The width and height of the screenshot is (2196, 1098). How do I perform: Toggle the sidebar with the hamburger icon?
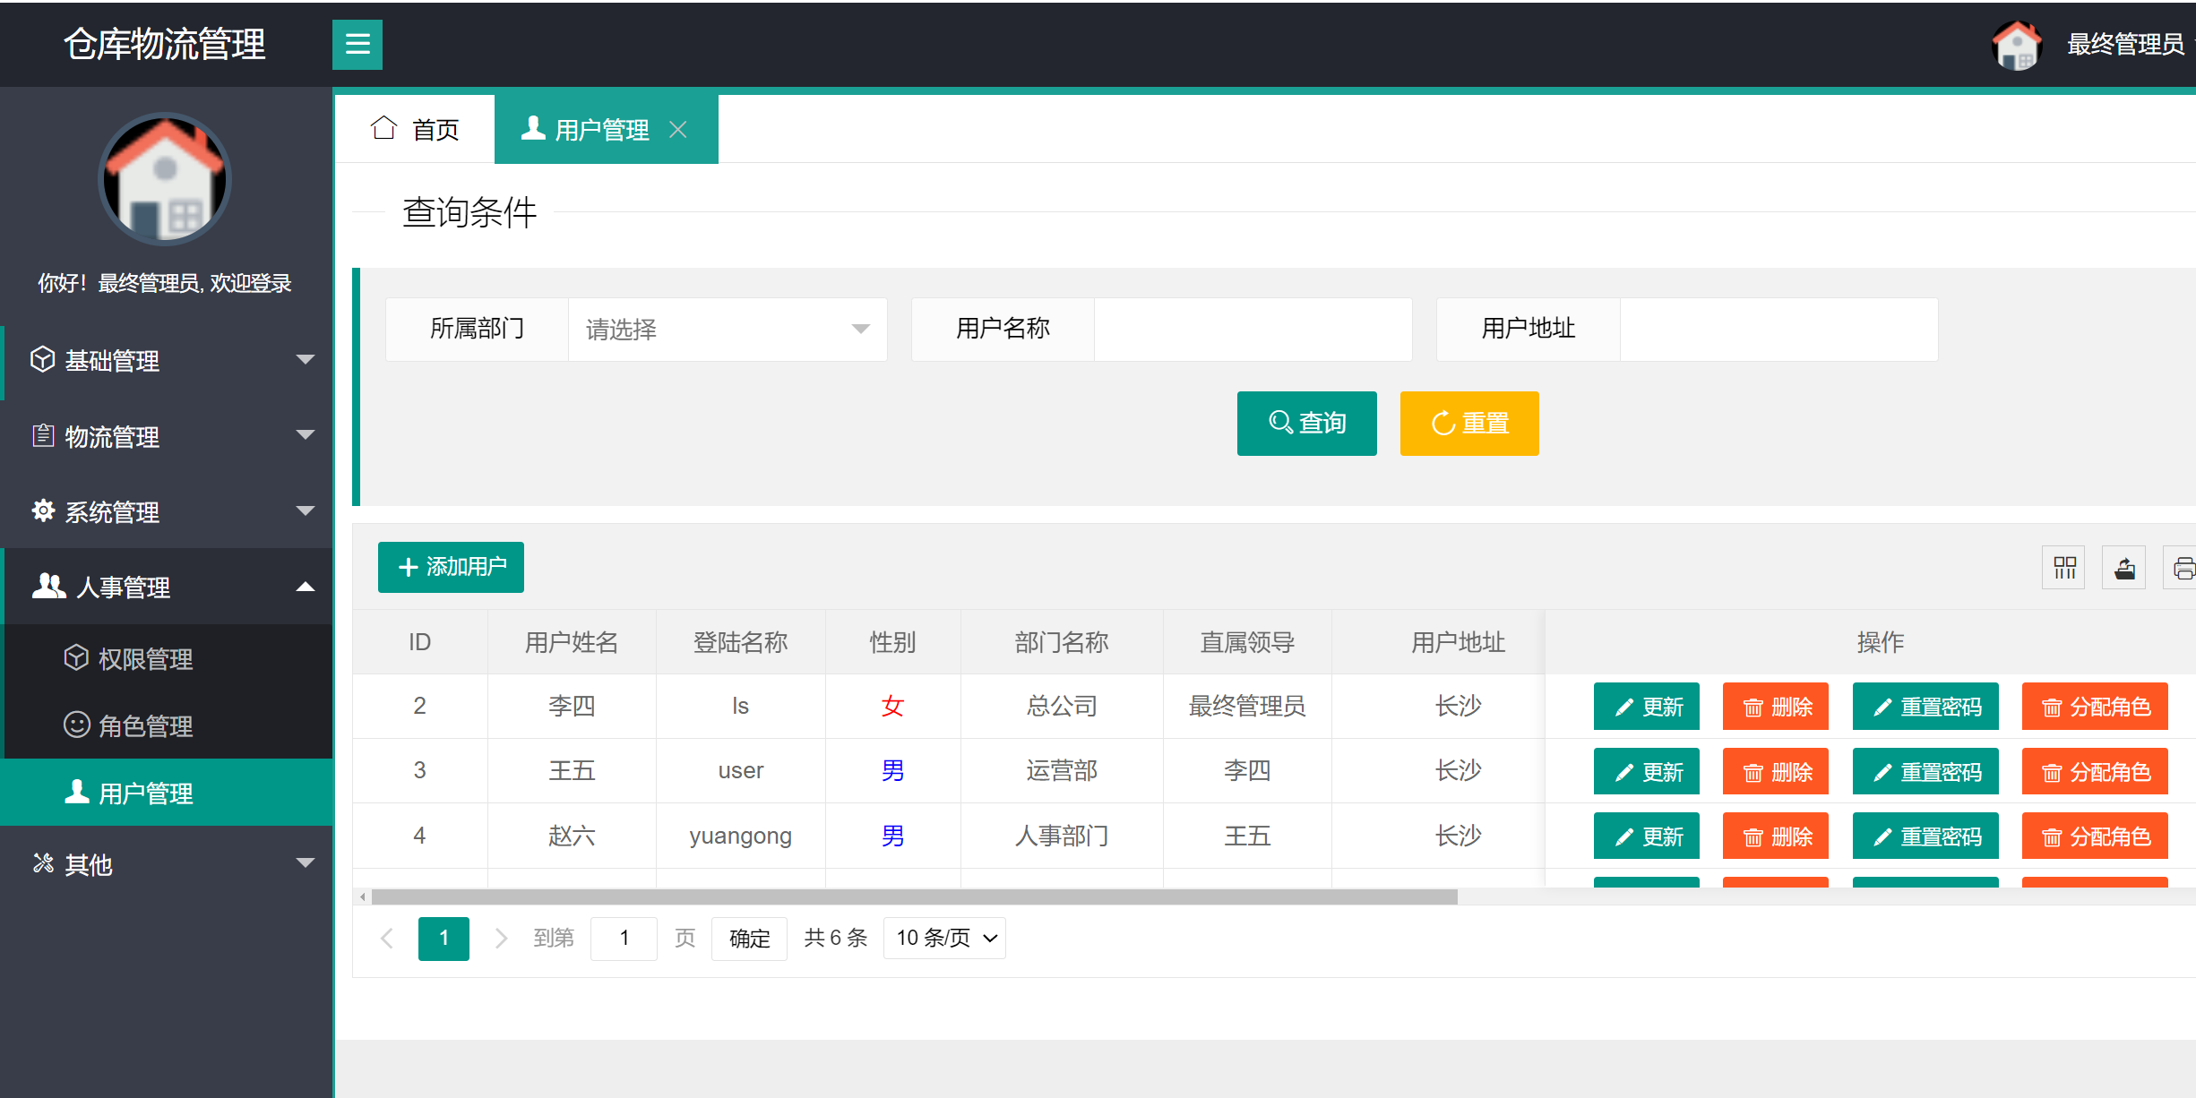point(357,44)
